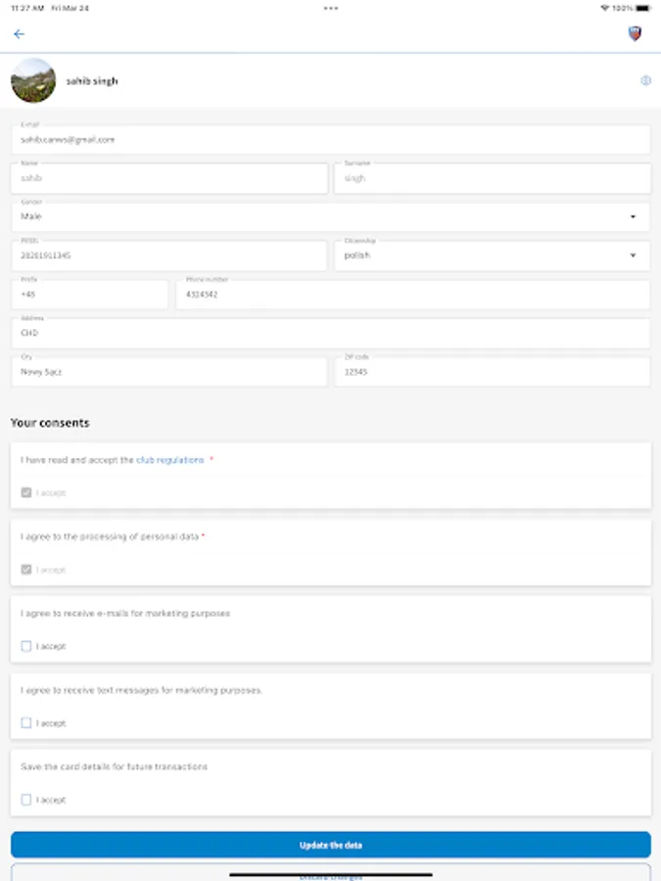Click the Address input field
The width and height of the screenshot is (661, 881).
coord(330,333)
